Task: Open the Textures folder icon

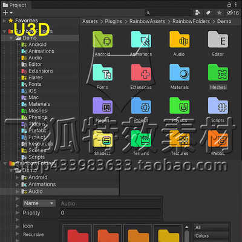Action: coord(180,139)
